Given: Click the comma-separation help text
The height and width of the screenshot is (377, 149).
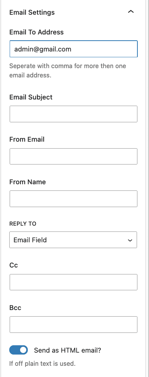Looking at the screenshot, I should tap(68, 70).
